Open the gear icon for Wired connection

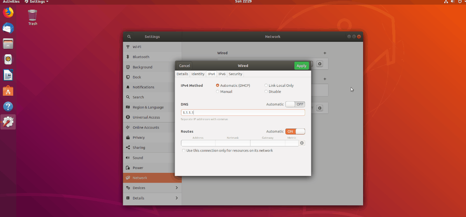[x=320, y=64]
